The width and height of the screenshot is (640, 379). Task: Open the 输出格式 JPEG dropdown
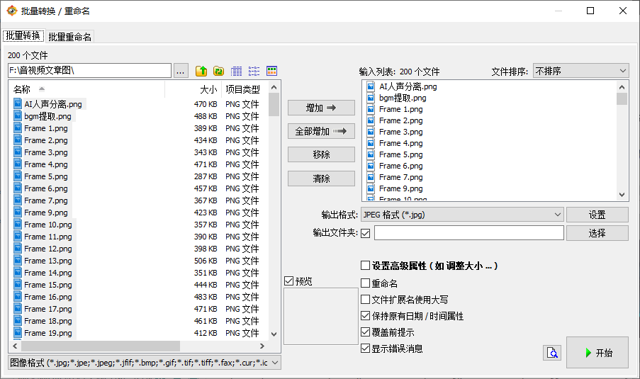462,215
